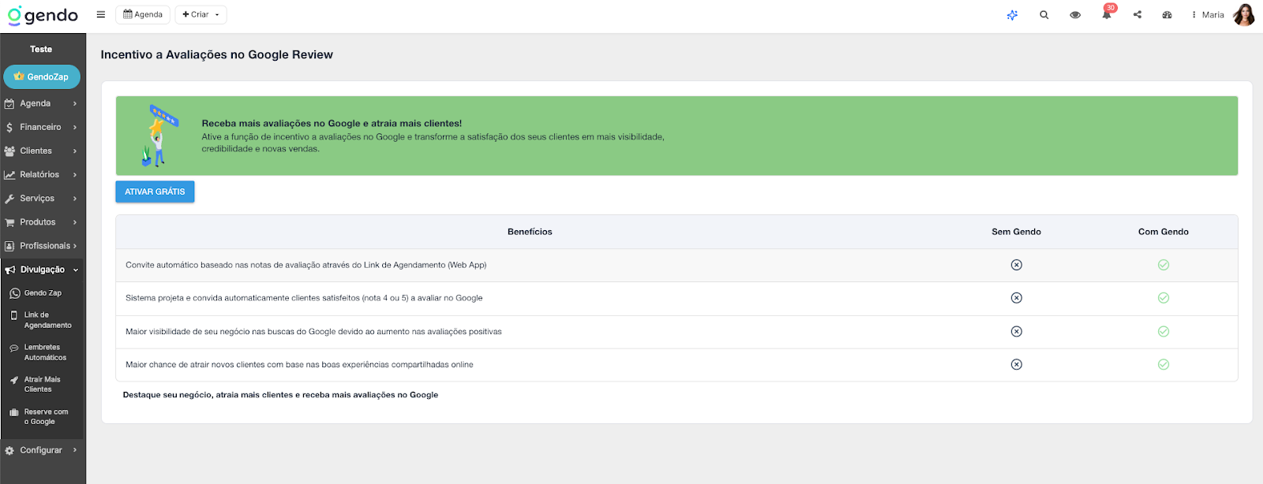Click 'Sistema projeta e convida' row text
Screen dimensions: 1263x484
[x=304, y=298]
